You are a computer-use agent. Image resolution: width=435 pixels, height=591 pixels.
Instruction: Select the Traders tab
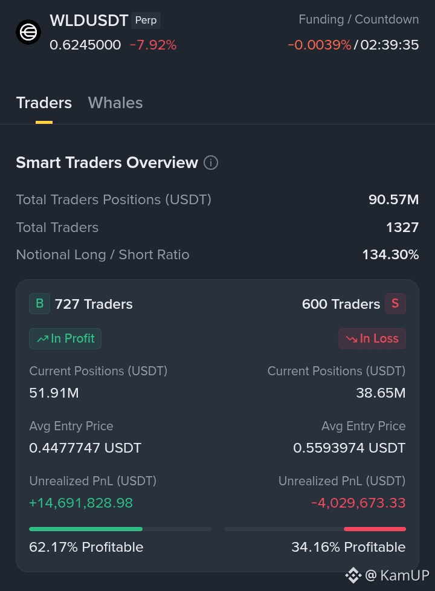tap(43, 103)
